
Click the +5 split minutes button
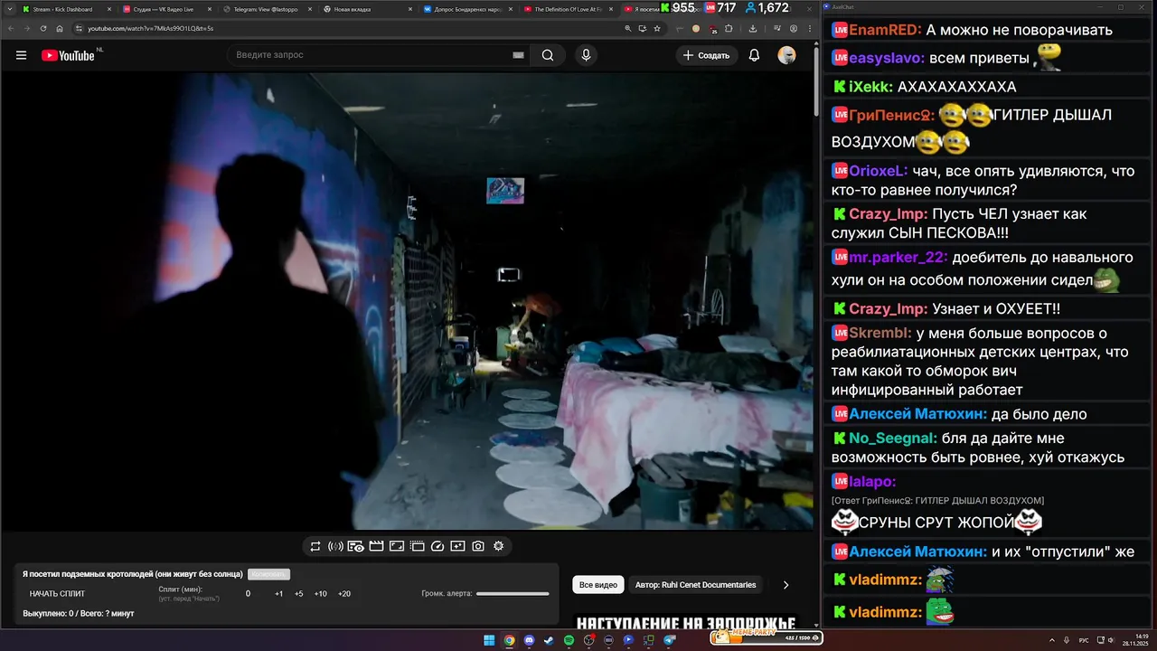pyautogui.click(x=299, y=594)
